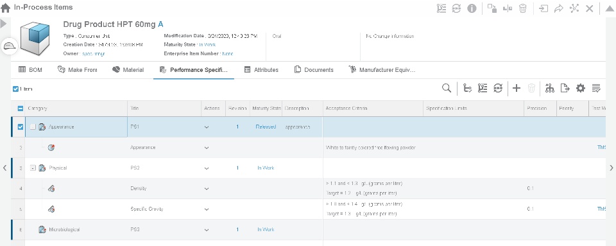
Task: Click the list checkmark view icon
Action: pos(596,89)
